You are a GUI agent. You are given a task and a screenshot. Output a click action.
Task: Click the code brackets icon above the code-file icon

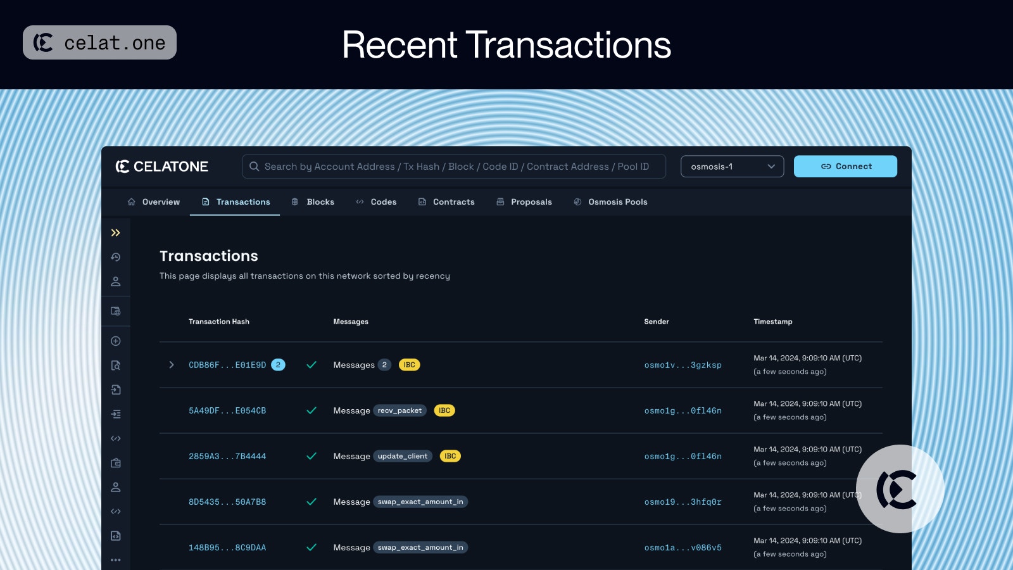(115, 511)
